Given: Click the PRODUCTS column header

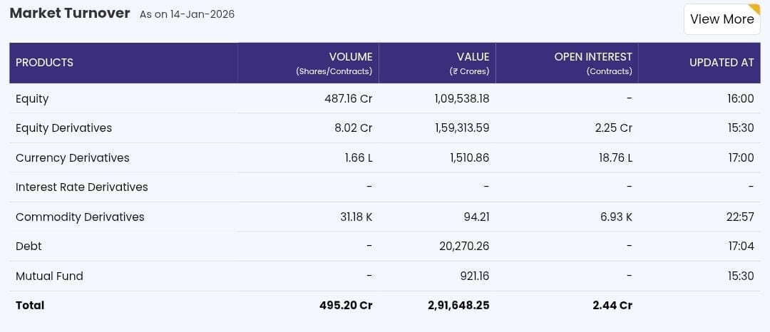Looking at the screenshot, I should coord(44,63).
